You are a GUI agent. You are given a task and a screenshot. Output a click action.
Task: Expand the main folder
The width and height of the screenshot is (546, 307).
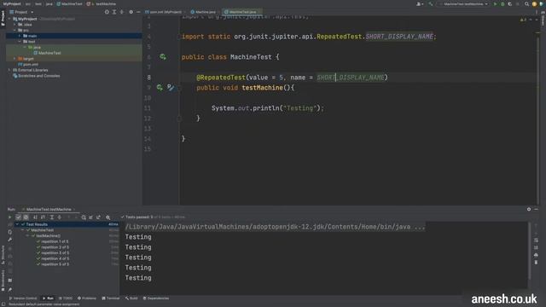pyautogui.click(x=20, y=36)
